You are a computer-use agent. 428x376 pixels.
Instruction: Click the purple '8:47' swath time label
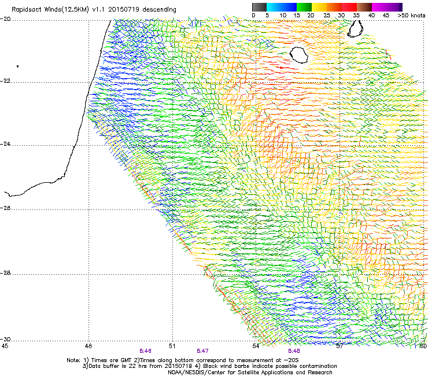(x=202, y=351)
